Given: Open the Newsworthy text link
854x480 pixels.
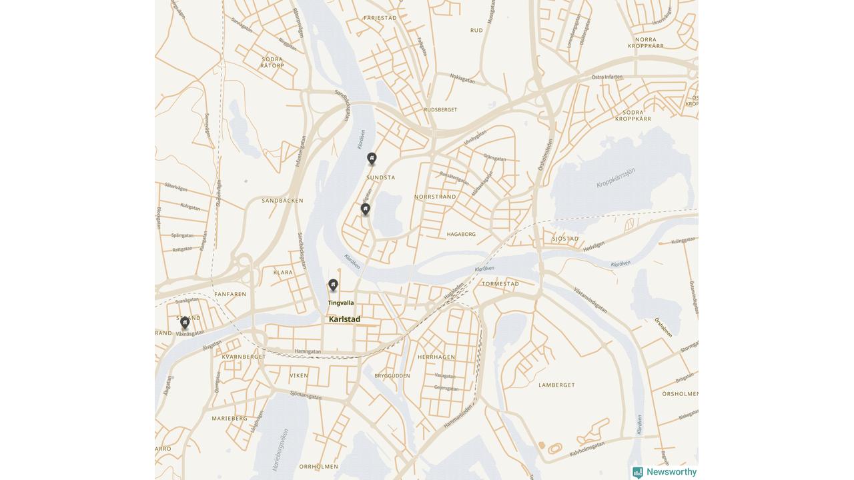Looking at the screenshot, I should (671, 472).
